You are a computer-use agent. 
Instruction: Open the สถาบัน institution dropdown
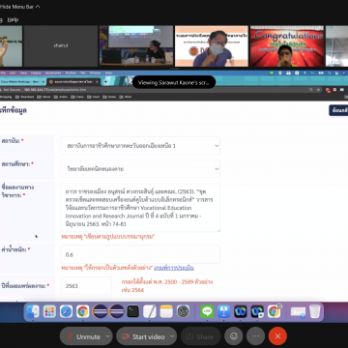140,146
